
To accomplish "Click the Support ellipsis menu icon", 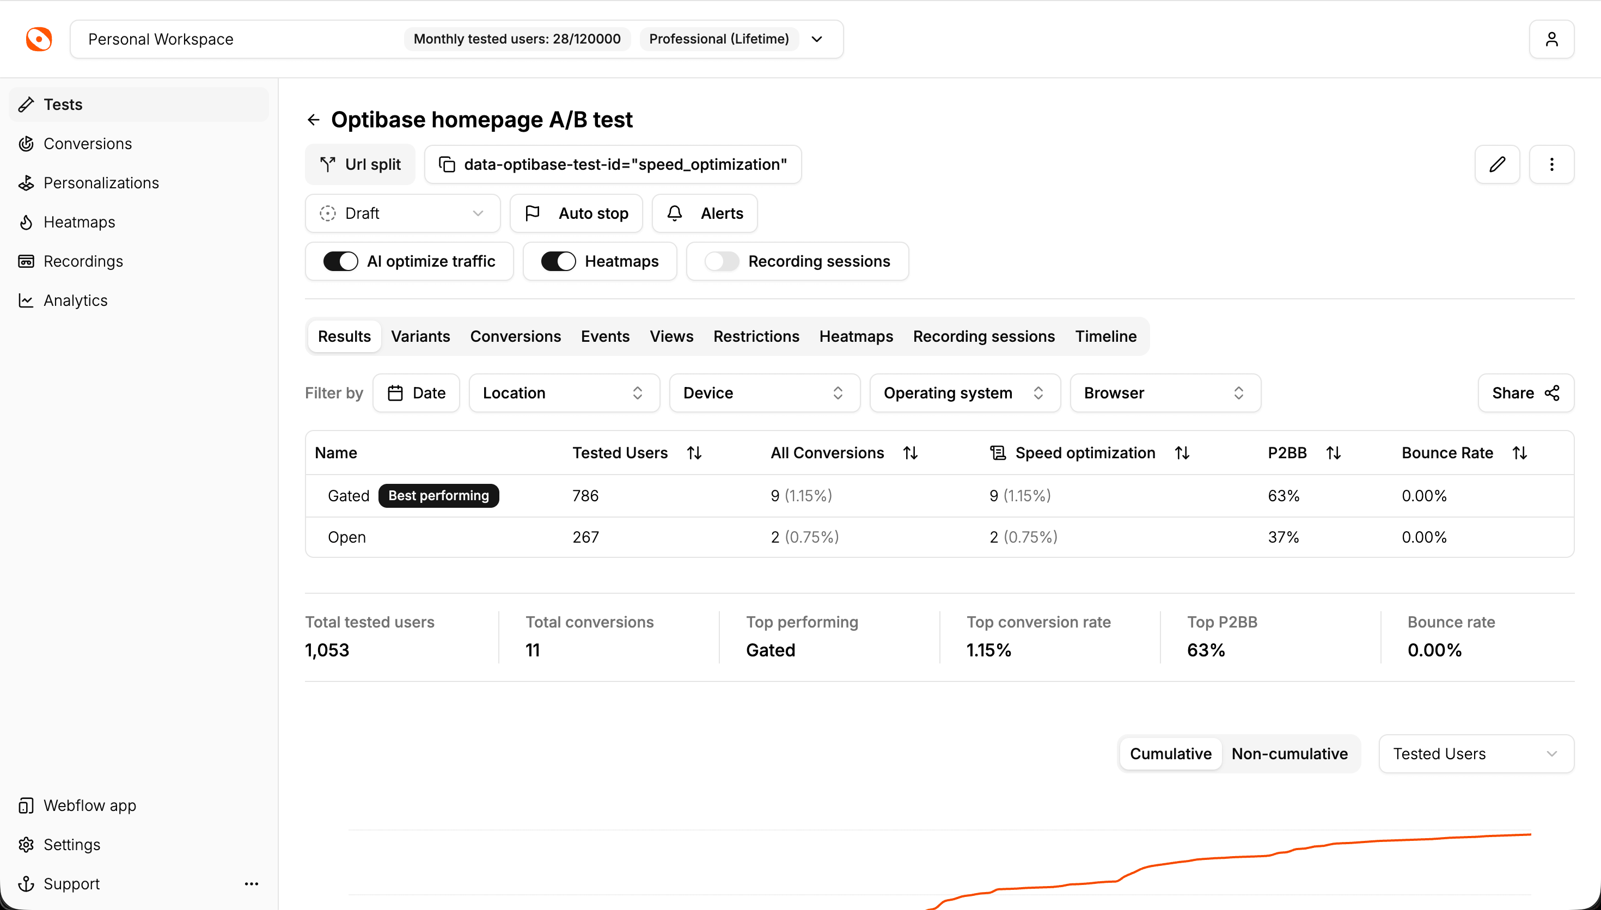I will tap(251, 883).
